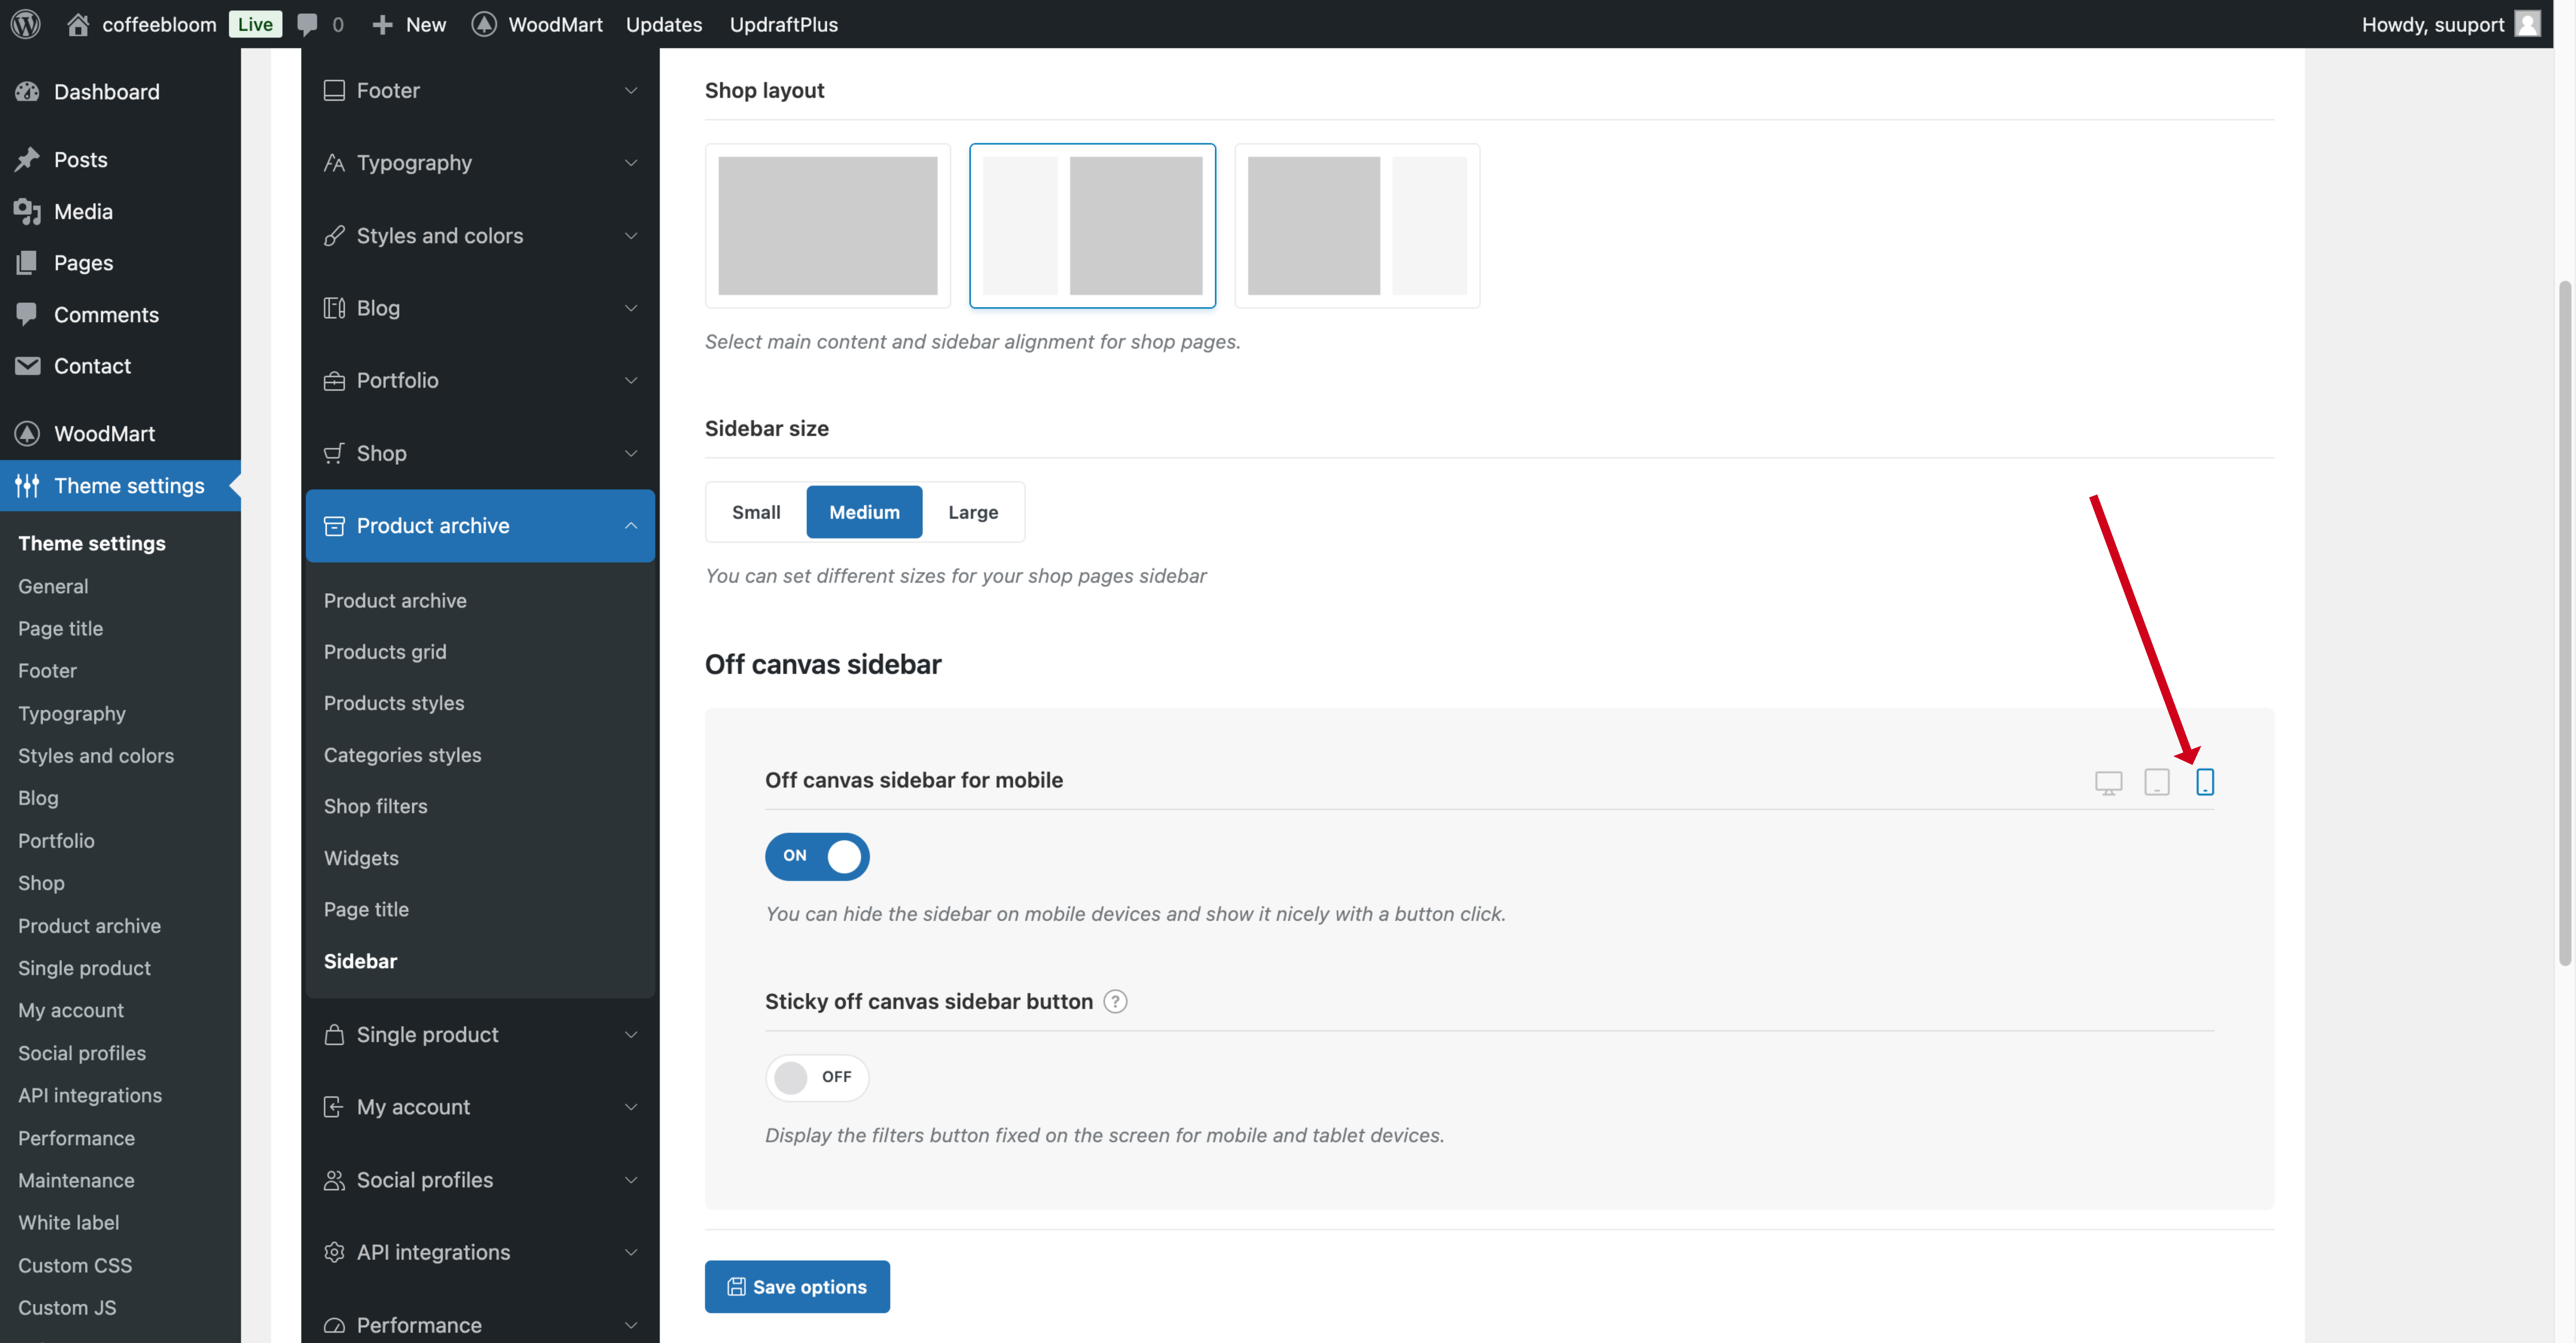Image resolution: width=2576 pixels, height=1343 pixels.
Task: Click the user avatar beside Howdy, suuport
Action: (2527, 24)
